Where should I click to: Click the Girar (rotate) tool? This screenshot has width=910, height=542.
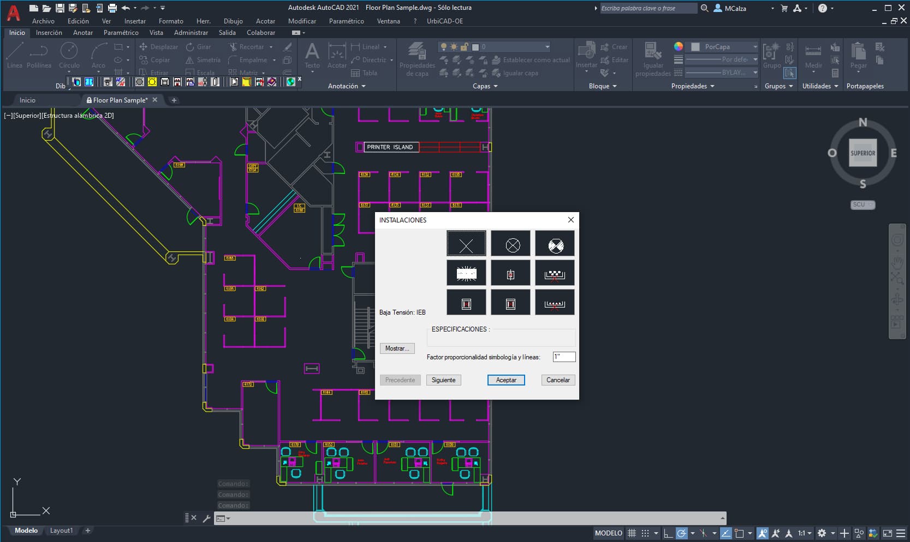(198, 47)
